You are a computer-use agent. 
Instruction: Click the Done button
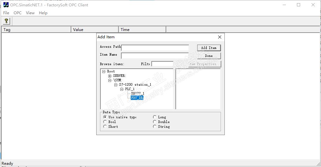[x=209, y=56]
